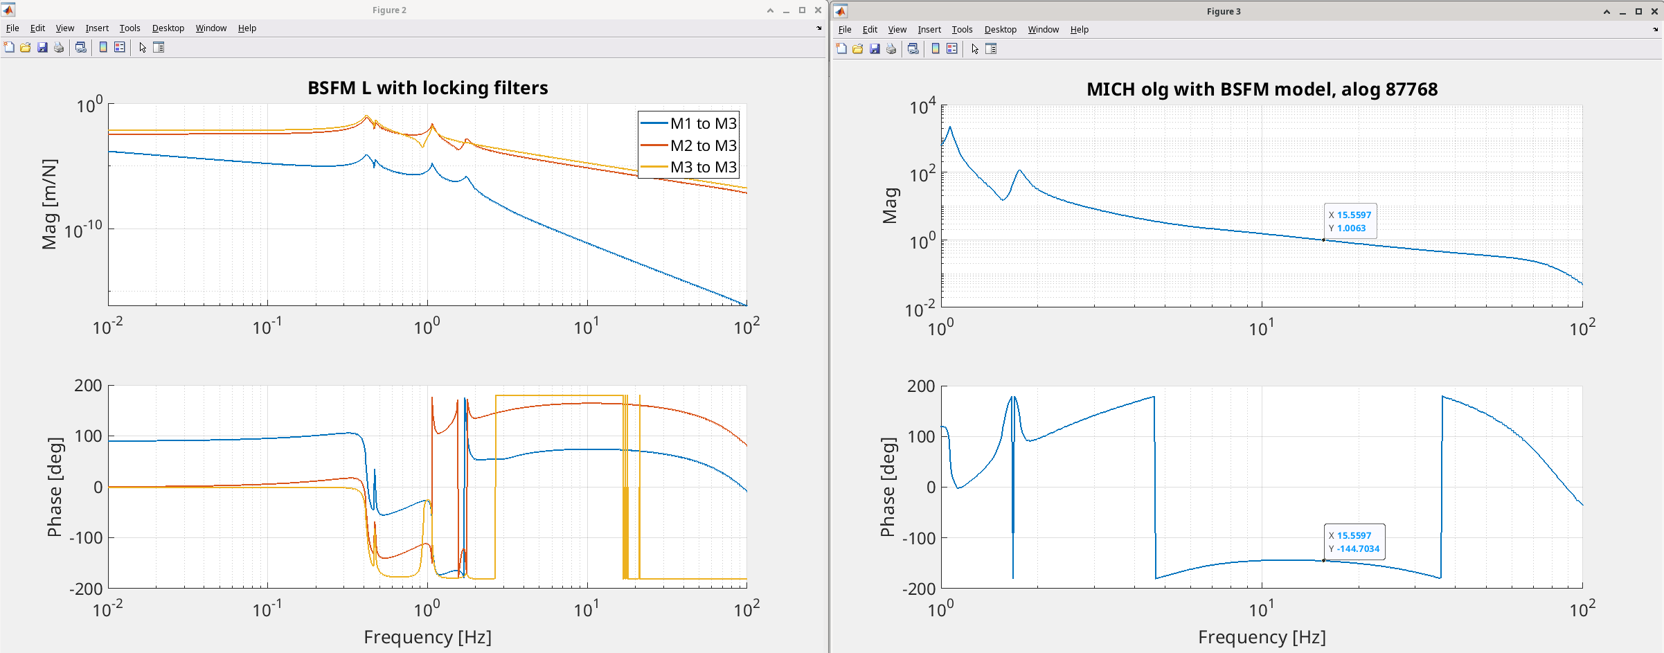Open the View menu in Figure 2

(65, 28)
